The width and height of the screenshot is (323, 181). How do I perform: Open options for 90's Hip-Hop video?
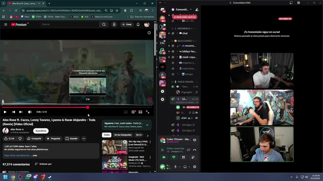[x=150, y=142]
